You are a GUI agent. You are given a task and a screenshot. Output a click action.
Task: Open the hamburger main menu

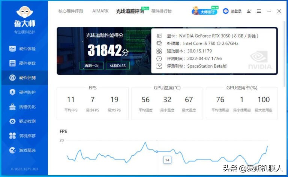[259, 11]
